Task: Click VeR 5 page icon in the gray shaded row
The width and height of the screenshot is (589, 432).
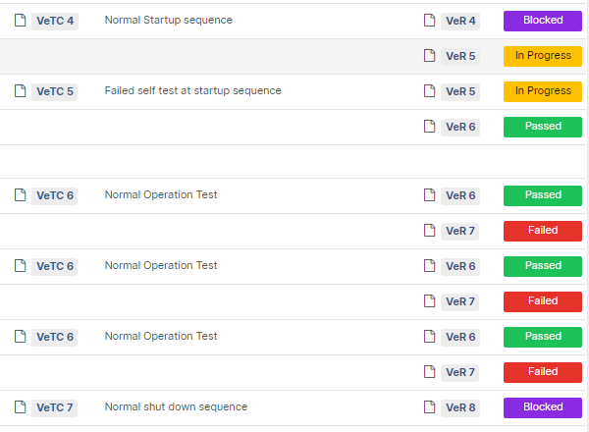Action: pos(429,56)
